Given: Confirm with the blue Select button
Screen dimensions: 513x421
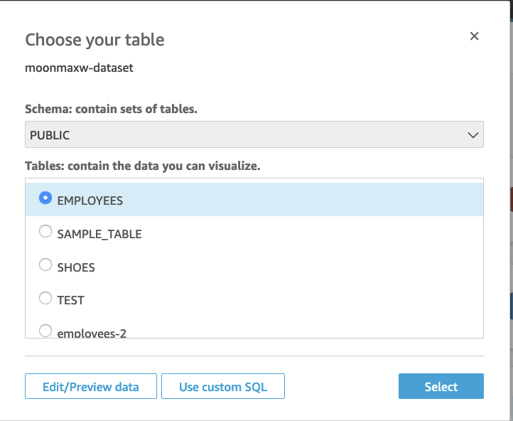Looking at the screenshot, I should click(441, 387).
